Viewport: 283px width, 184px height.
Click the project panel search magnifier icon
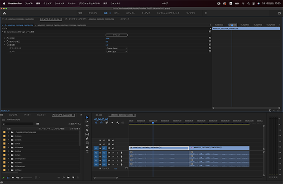tap(3, 124)
